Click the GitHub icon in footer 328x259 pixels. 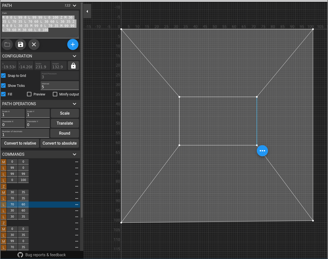pyautogui.click(x=20, y=255)
